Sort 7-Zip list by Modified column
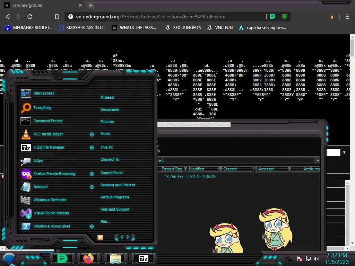Viewport: 355px width, 266px height. click(x=202, y=169)
